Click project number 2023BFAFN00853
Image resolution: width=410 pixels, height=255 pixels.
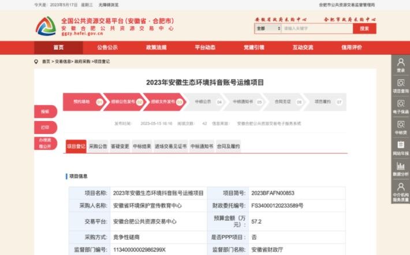click(273, 193)
